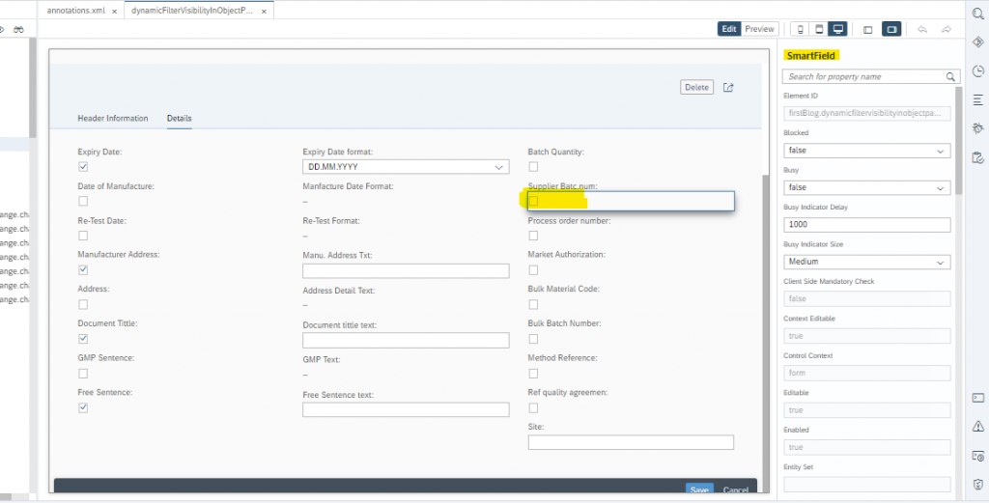
Task: Select the Header Information section tab
Action: click(x=113, y=119)
